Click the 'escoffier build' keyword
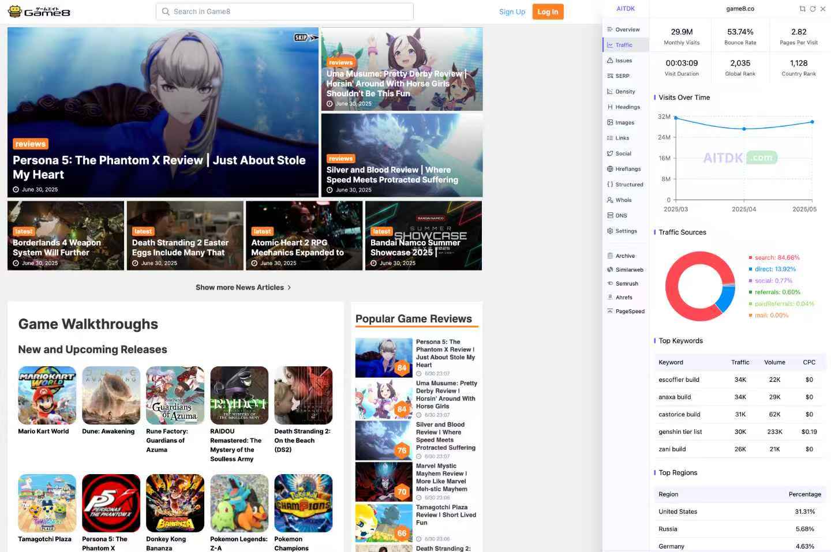The image size is (831, 552). click(679, 380)
